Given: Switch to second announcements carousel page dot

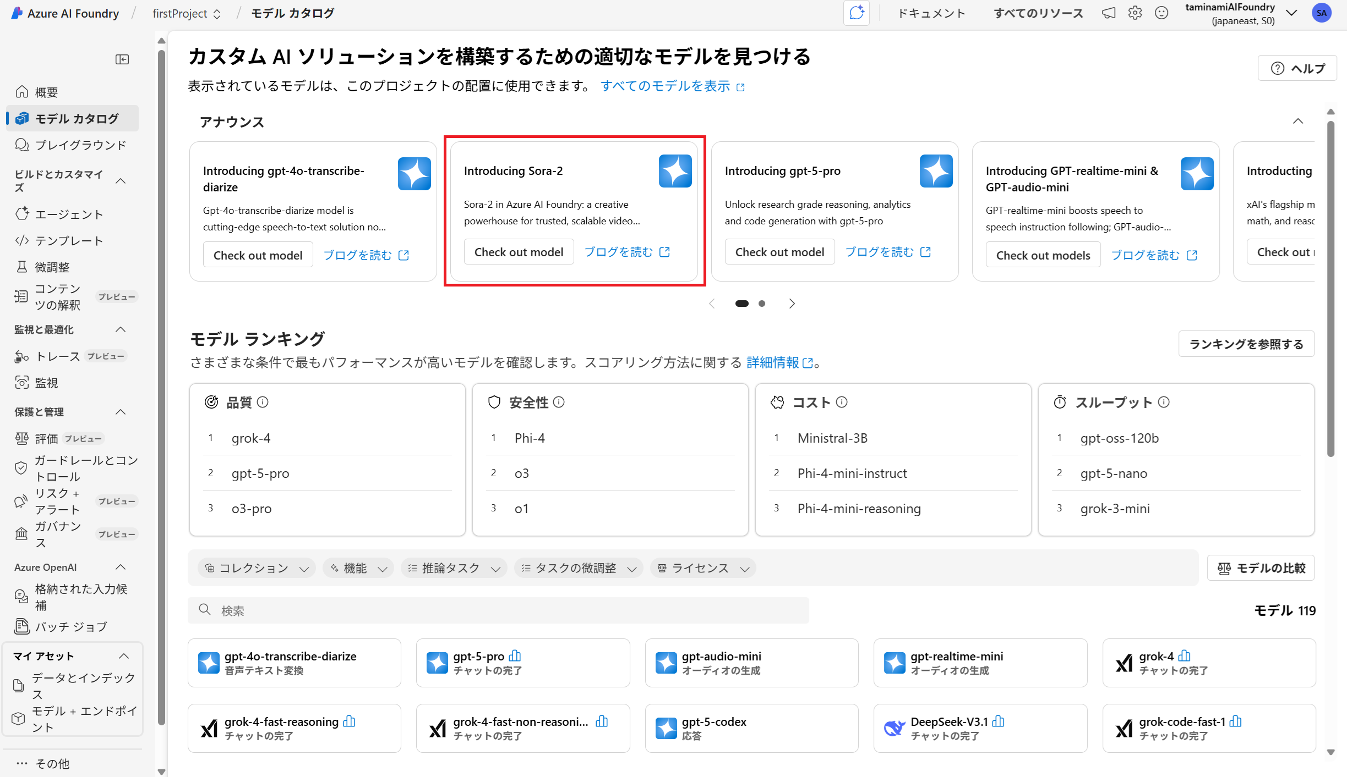Looking at the screenshot, I should [x=762, y=304].
